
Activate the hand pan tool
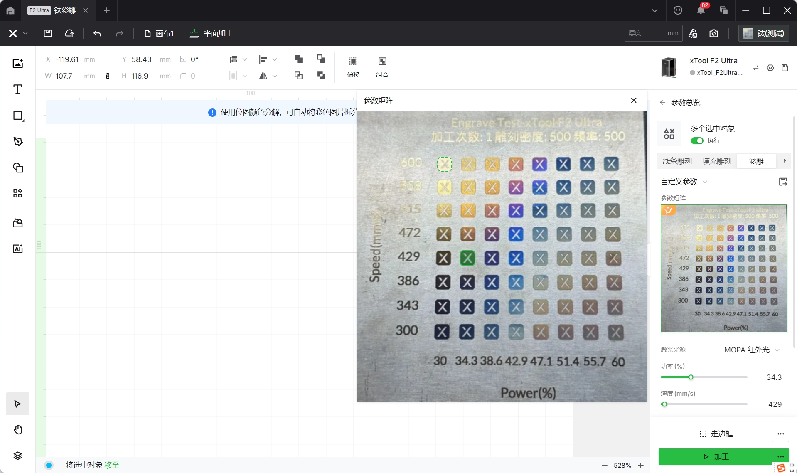coord(17,430)
